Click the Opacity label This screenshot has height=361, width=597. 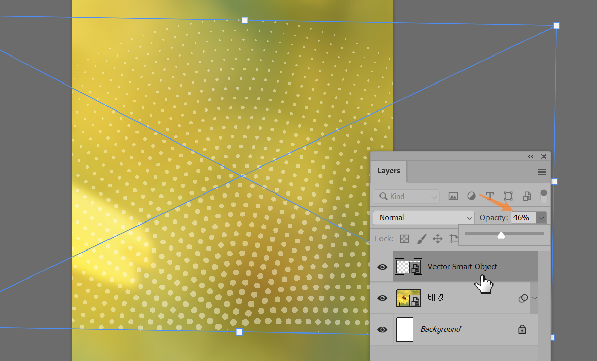point(494,218)
